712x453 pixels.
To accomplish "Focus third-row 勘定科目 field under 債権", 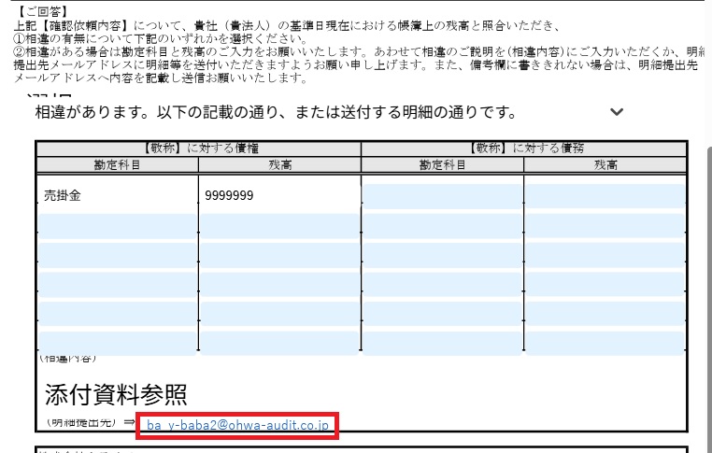I will coord(117,255).
